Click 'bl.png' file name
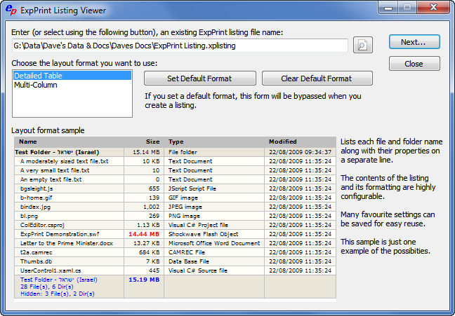 coord(29,216)
